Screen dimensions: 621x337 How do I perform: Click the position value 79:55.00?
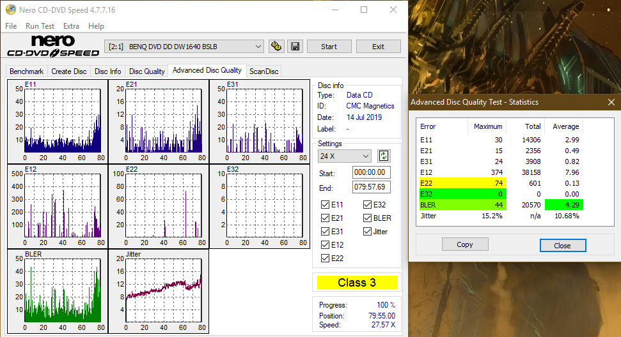pos(382,316)
